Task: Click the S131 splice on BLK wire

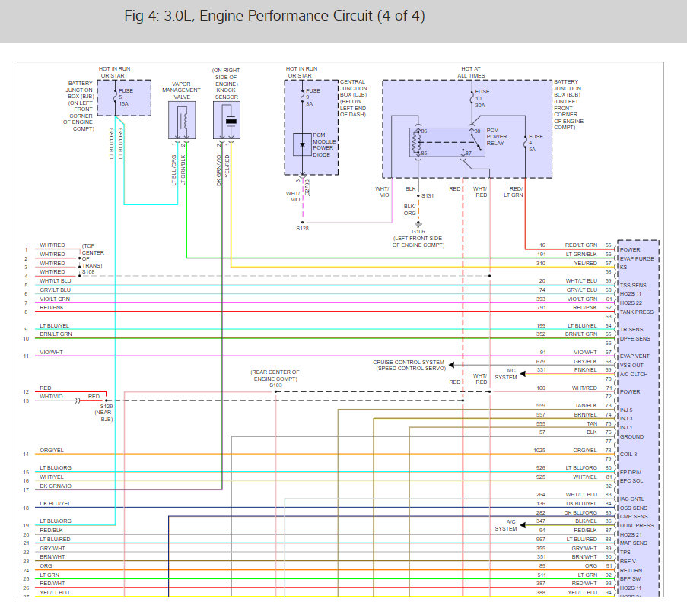Action: [x=418, y=195]
